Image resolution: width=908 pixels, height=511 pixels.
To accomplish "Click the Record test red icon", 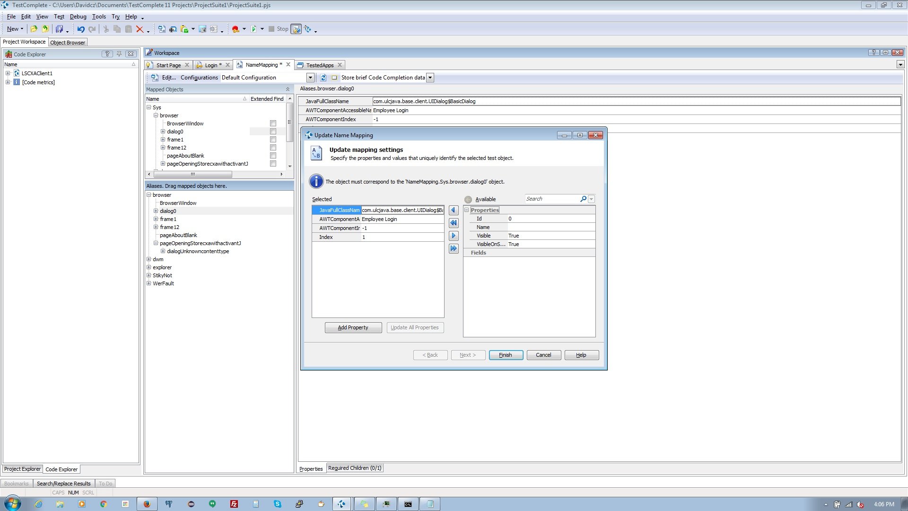I will click(x=236, y=29).
